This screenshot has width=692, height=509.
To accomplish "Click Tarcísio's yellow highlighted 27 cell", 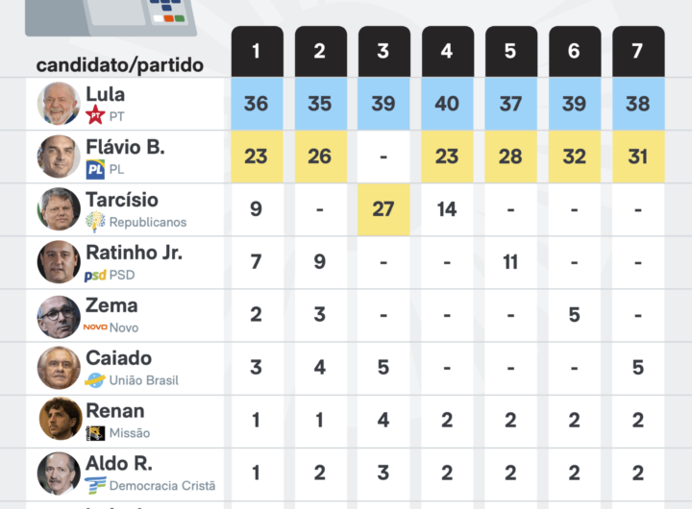I will 383,209.
